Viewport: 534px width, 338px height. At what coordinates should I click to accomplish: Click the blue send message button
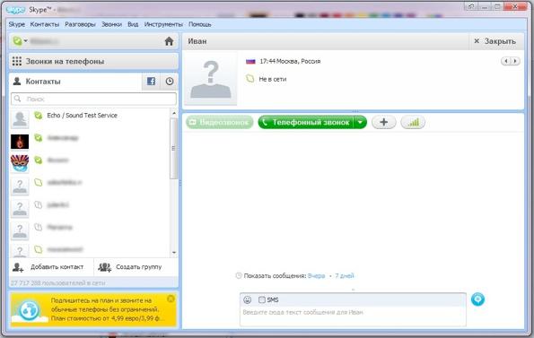click(477, 299)
